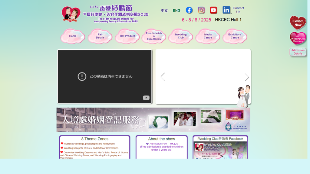Click the About the show heading

pyautogui.click(x=162, y=139)
